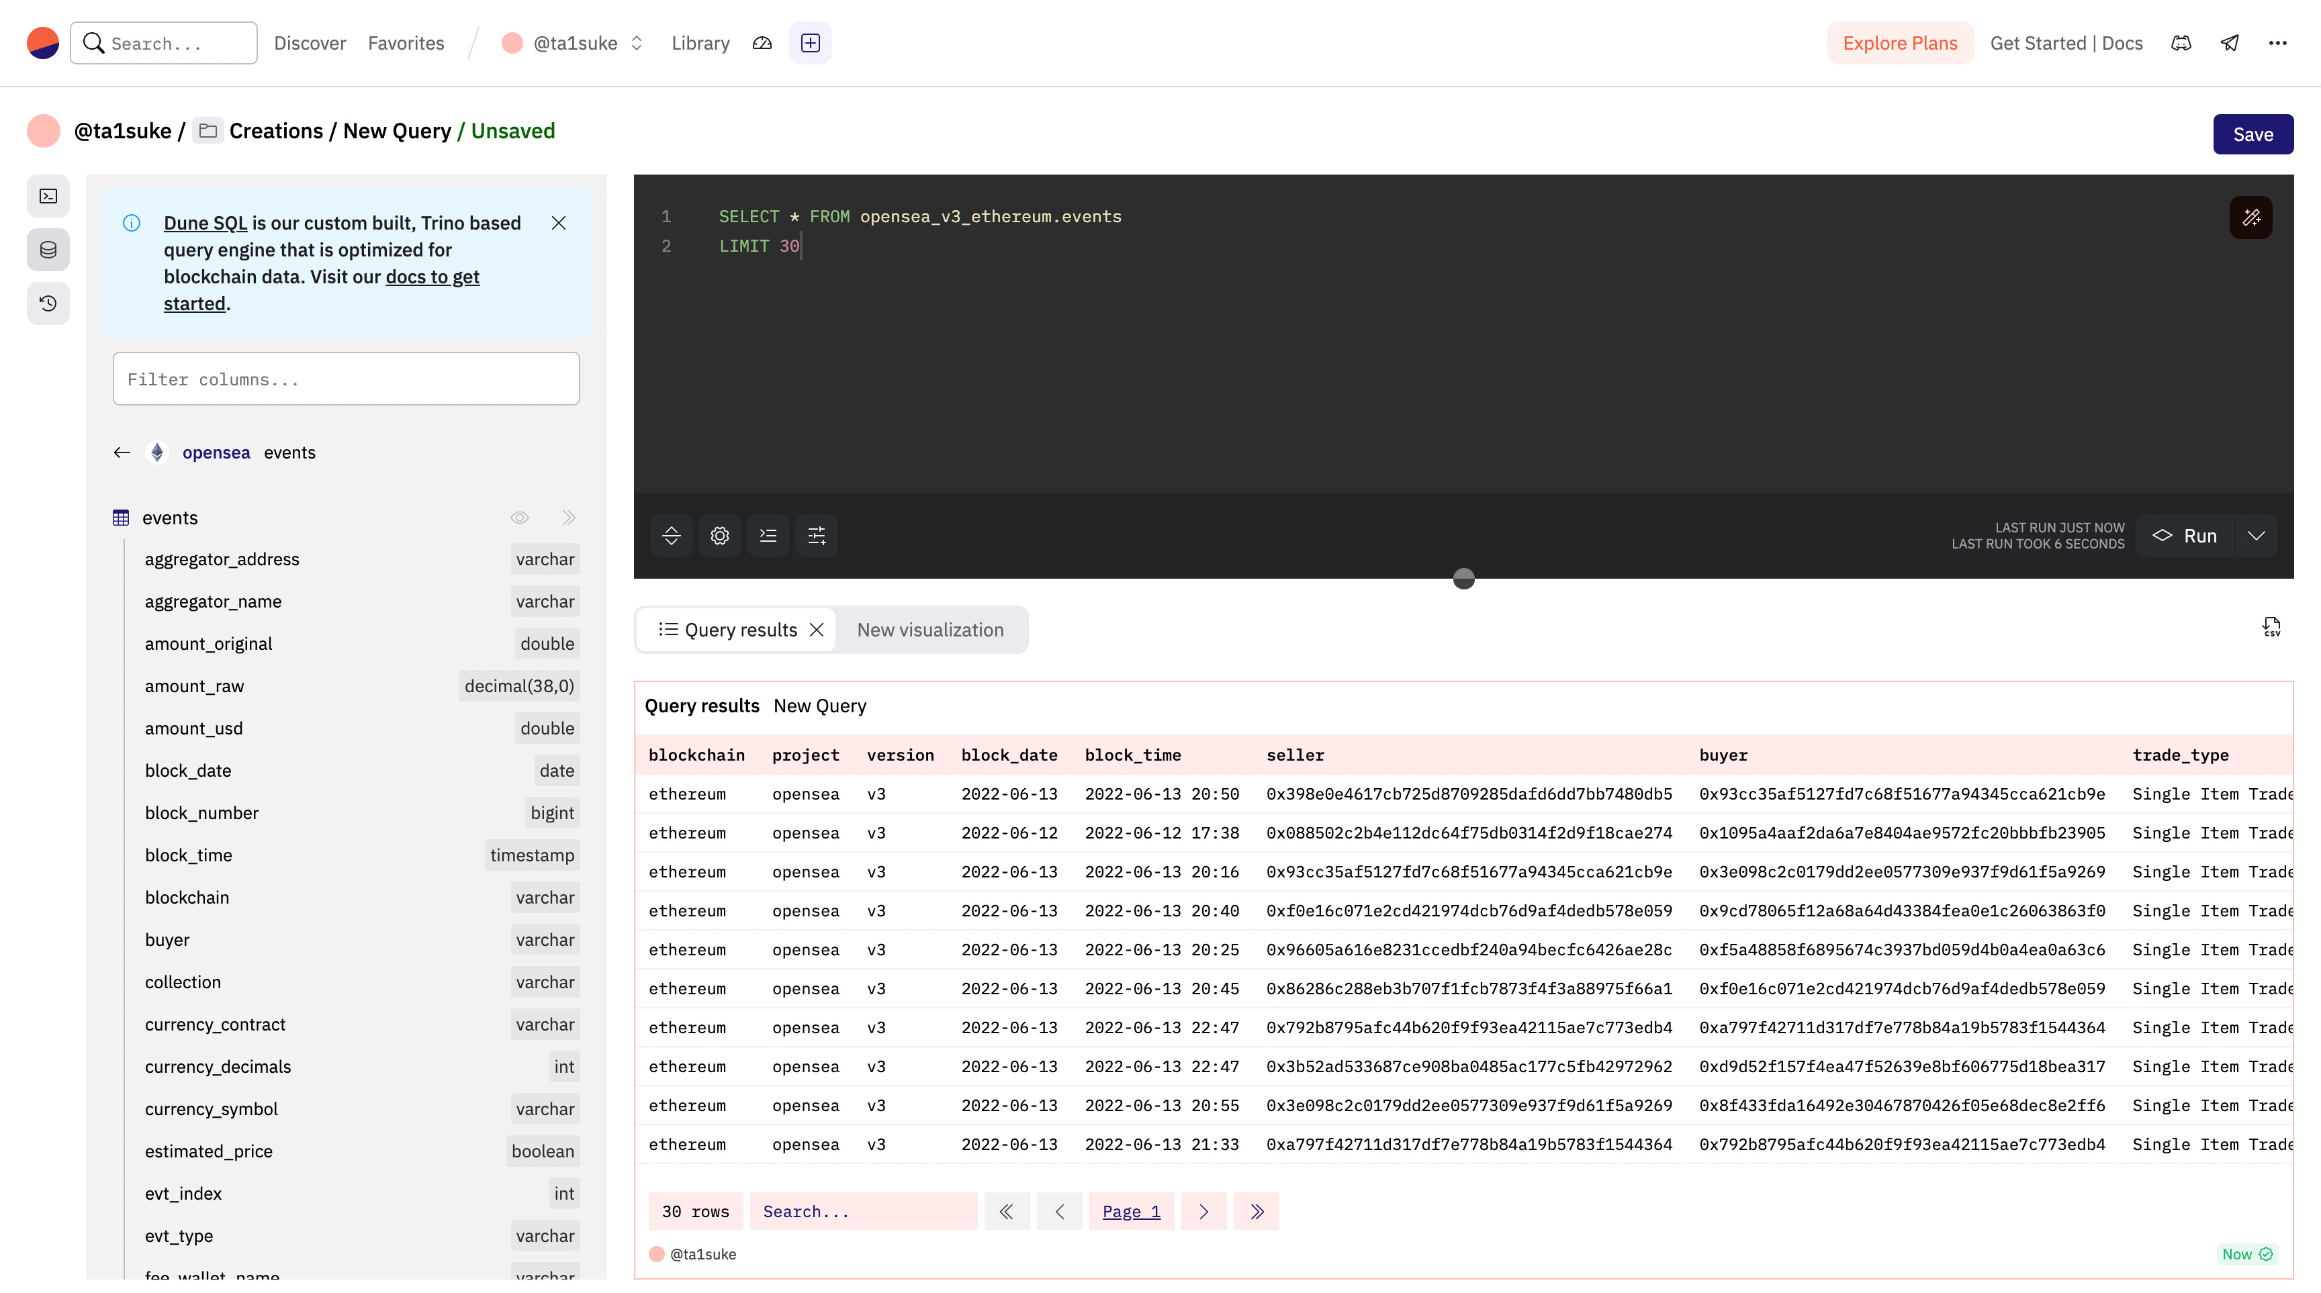Open the three-dots more menu

click(2278, 42)
